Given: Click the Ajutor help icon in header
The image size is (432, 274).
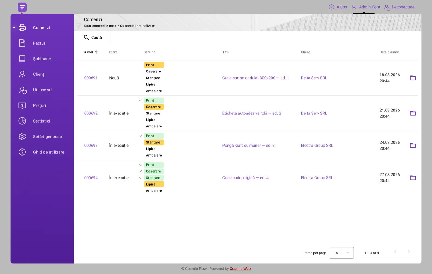Looking at the screenshot, I should (332, 7).
